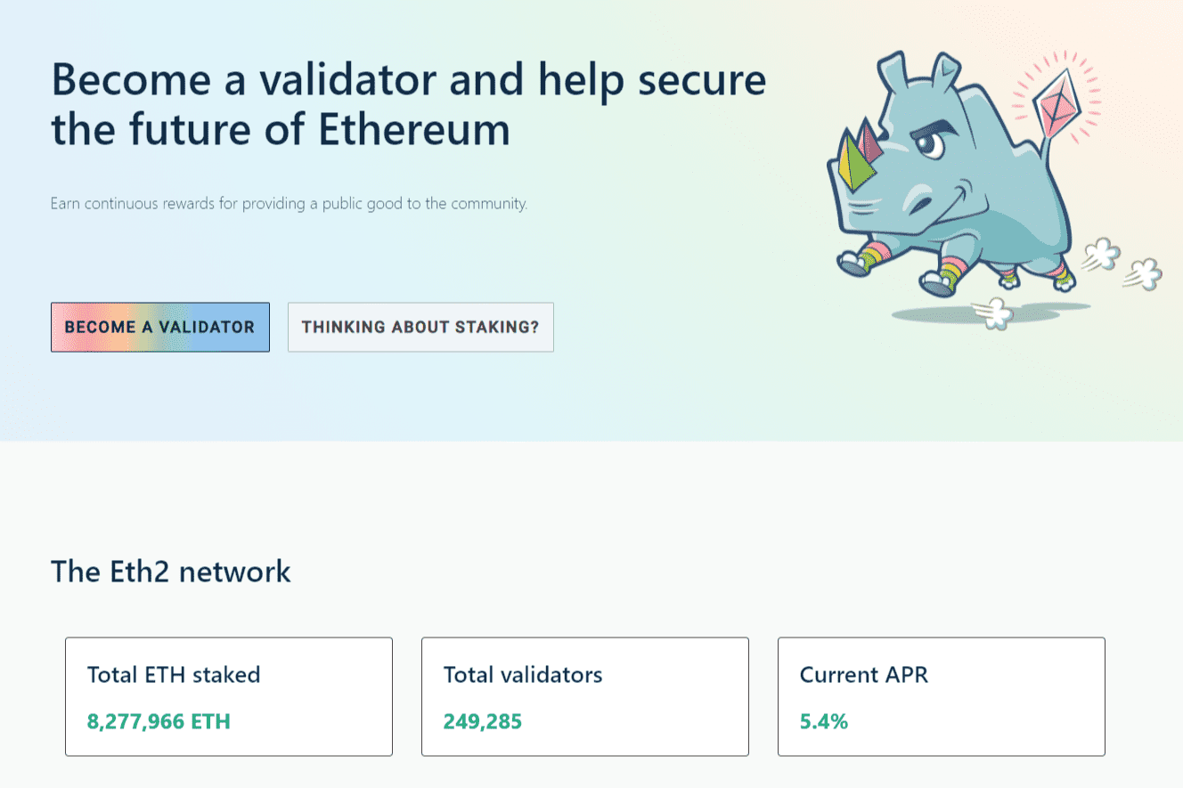
Task: Click the rewards subtitle text
Action: click(x=288, y=204)
